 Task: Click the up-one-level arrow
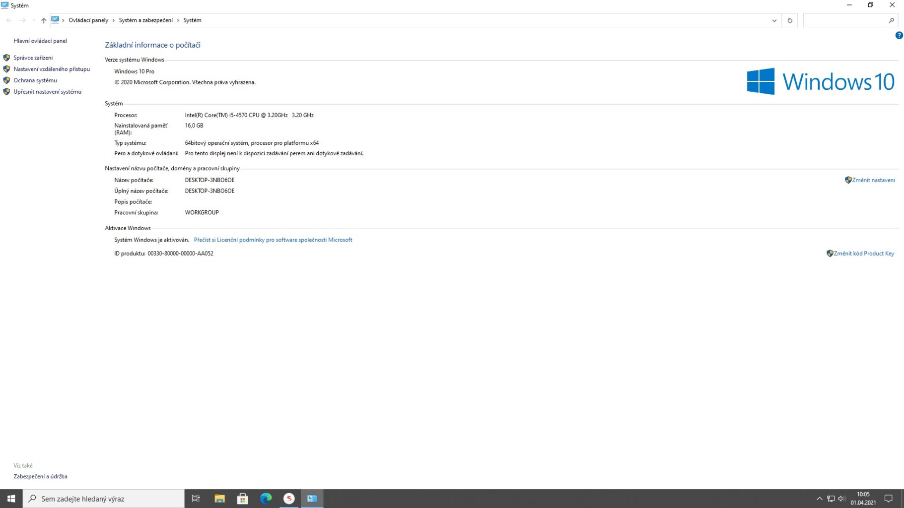pyautogui.click(x=44, y=20)
